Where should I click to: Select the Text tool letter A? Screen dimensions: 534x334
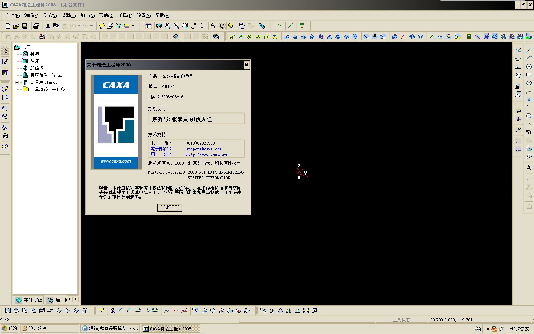click(x=529, y=168)
